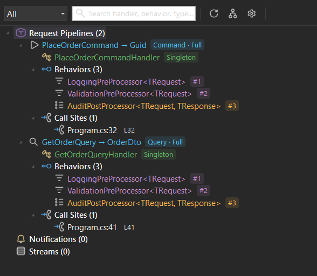Image resolution: width=317 pixels, height=276 pixels.
Task: Click Singleton badge next to PlaceOrderCommandHandler
Action: coord(181,58)
